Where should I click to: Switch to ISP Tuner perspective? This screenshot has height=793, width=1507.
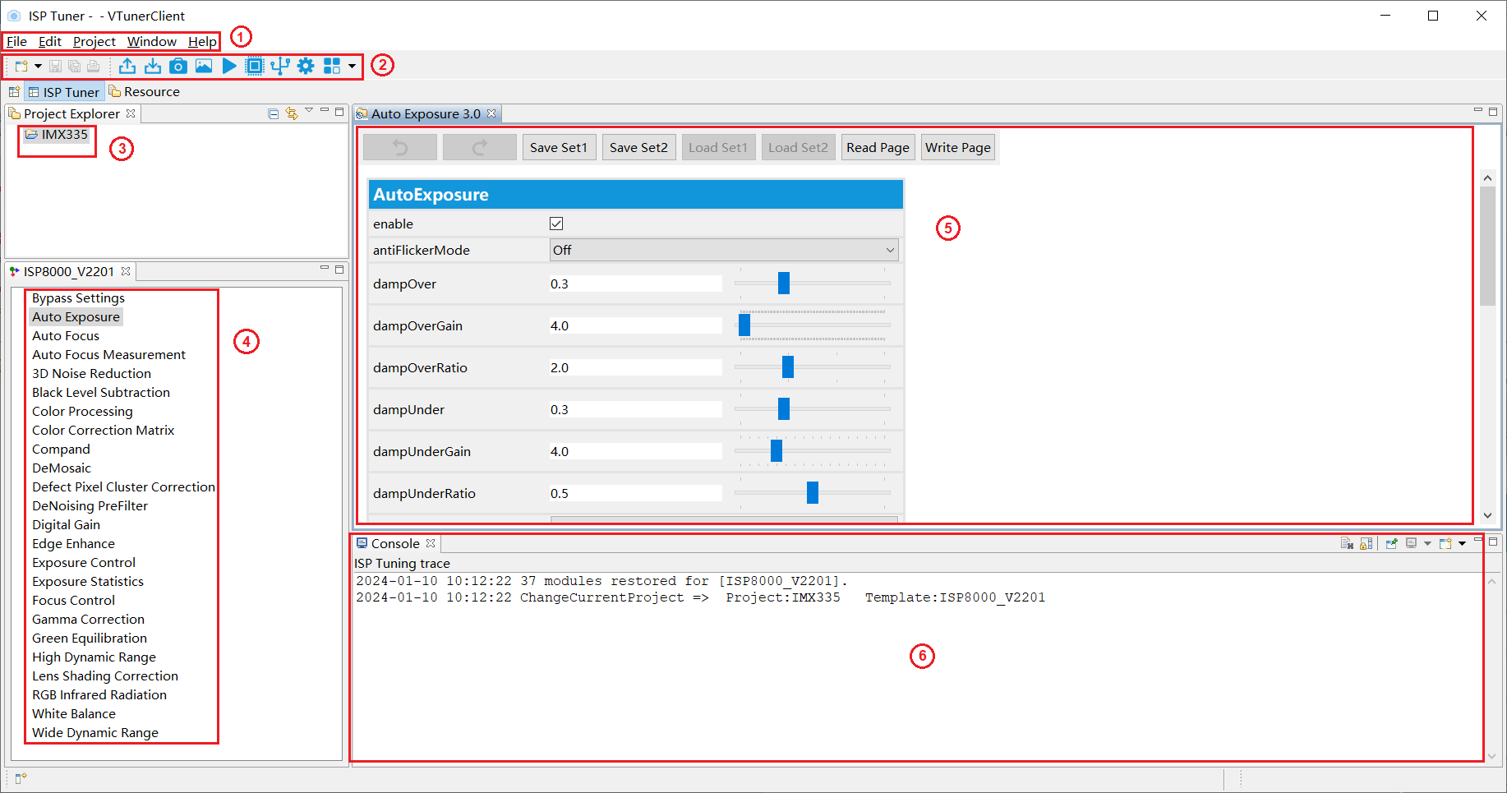[x=63, y=92]
